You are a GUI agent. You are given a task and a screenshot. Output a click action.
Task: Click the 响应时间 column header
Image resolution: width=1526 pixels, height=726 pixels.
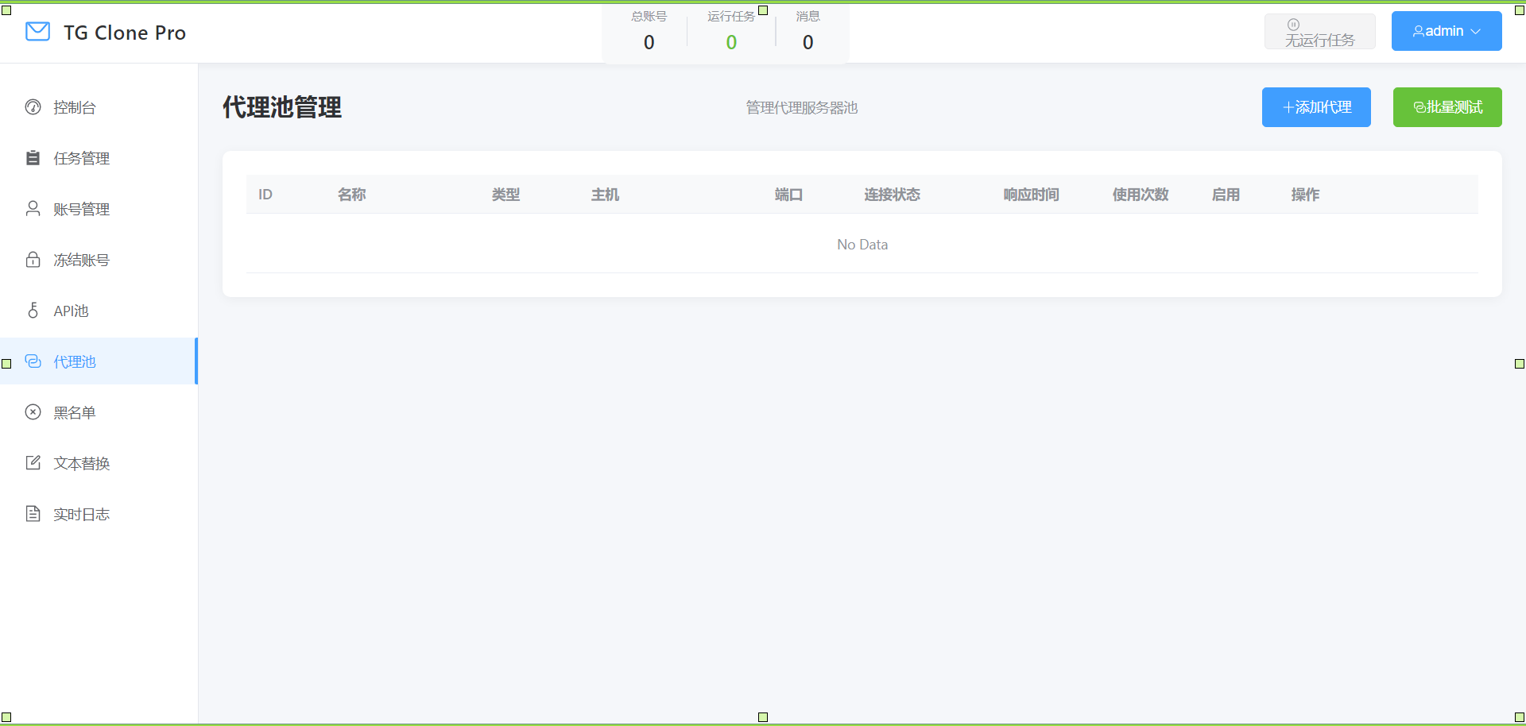point(1031,195)
